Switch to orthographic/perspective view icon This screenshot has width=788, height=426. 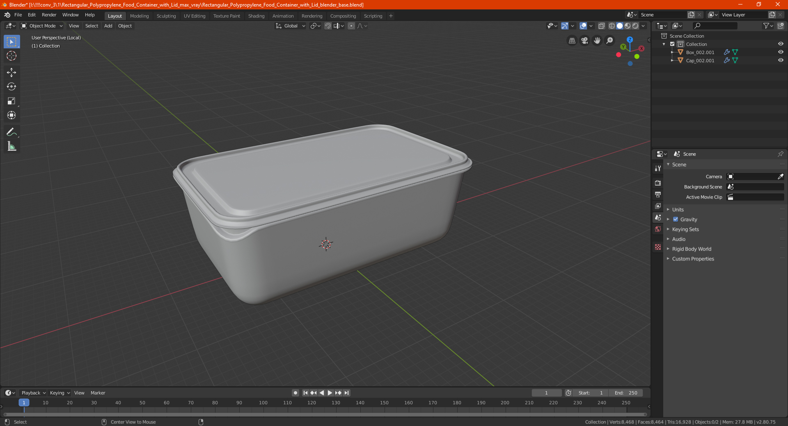coord(572,41)
